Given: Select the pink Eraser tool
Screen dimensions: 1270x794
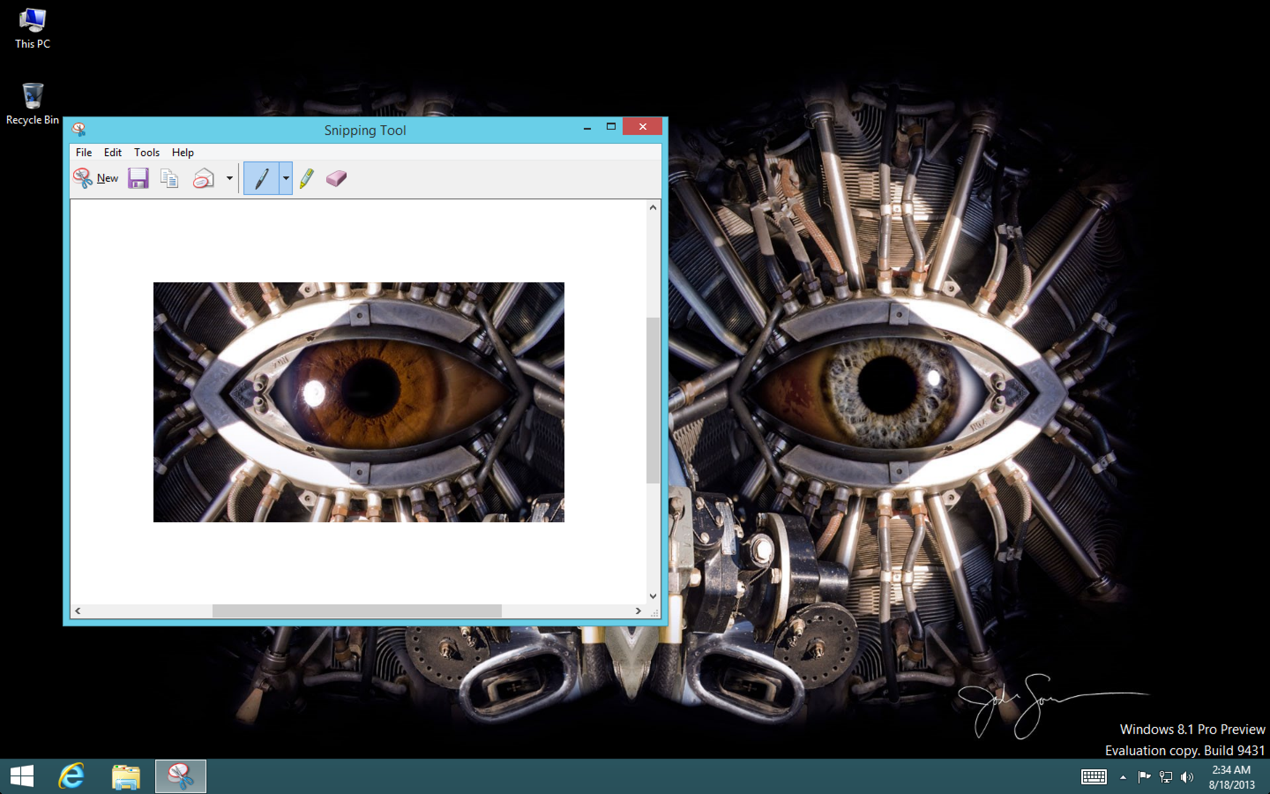Looking at the screenshot, I should [336, 178].
